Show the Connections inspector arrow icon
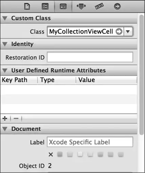 tap(117, 6)
